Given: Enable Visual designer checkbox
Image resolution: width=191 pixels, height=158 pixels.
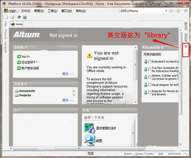Looking at the screenshot, I should (150, 85).
